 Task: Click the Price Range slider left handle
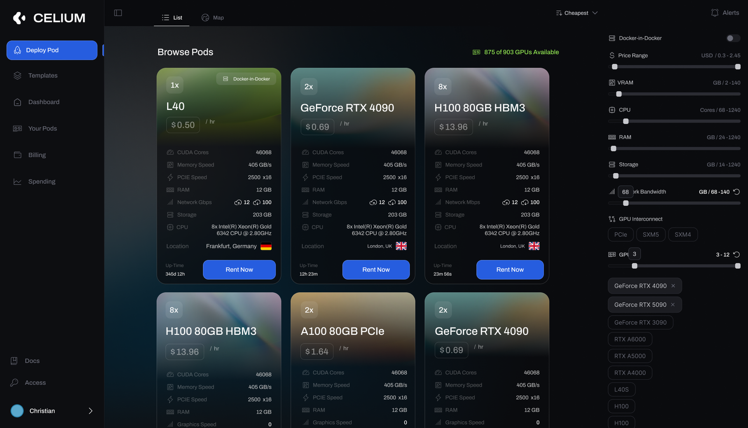[615, 67]
